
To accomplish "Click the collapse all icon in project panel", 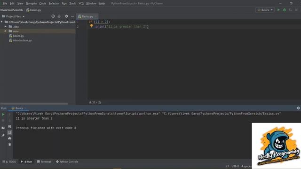I will pos(59,16).
